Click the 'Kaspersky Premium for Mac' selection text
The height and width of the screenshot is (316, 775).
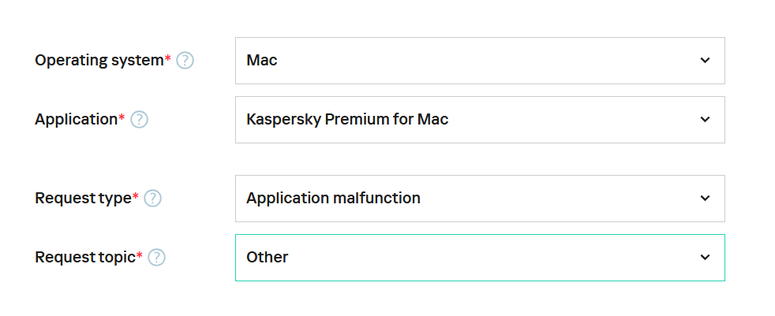[347, 120]
